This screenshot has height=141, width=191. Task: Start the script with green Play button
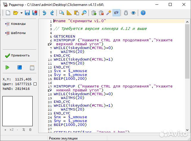pos(7,67)
